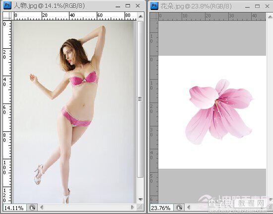Click the model photo in 人物.jpg canvas
Viewport: 273px width, 214px height.
[x=74, y=112]
